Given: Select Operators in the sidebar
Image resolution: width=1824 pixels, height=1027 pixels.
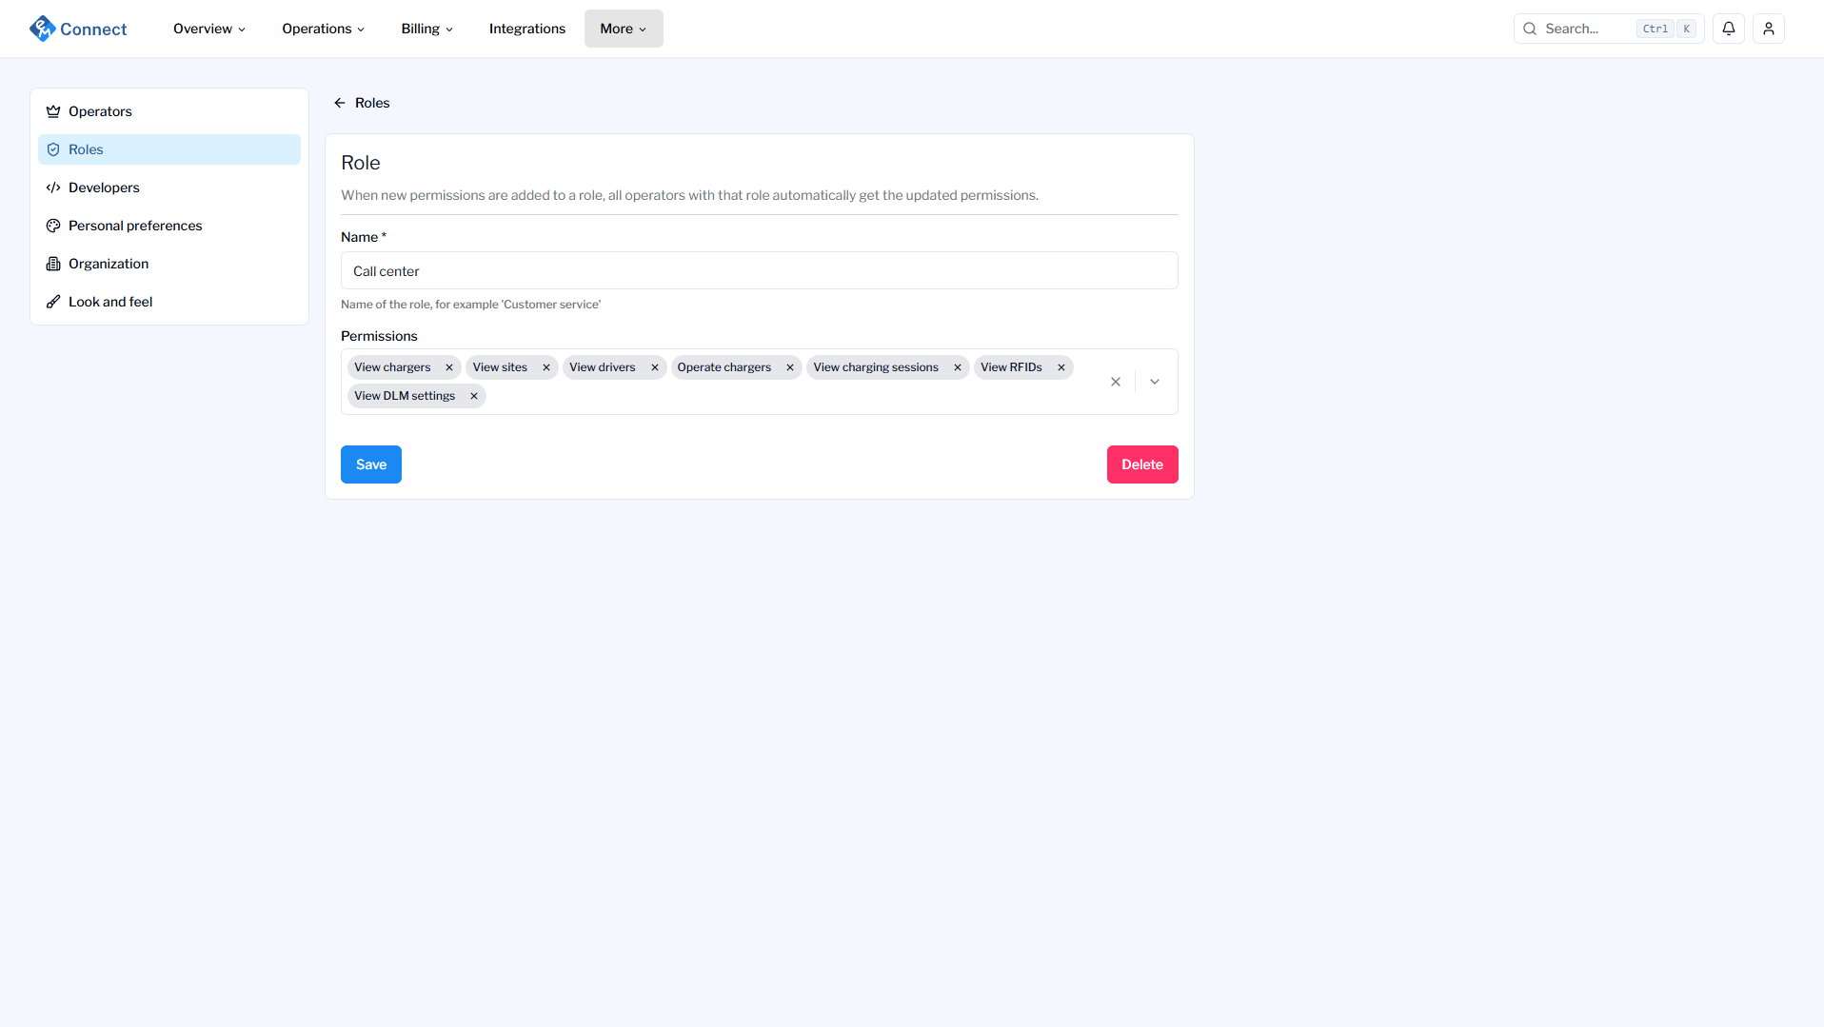Looking at the screenshot, I should [100, 111].
